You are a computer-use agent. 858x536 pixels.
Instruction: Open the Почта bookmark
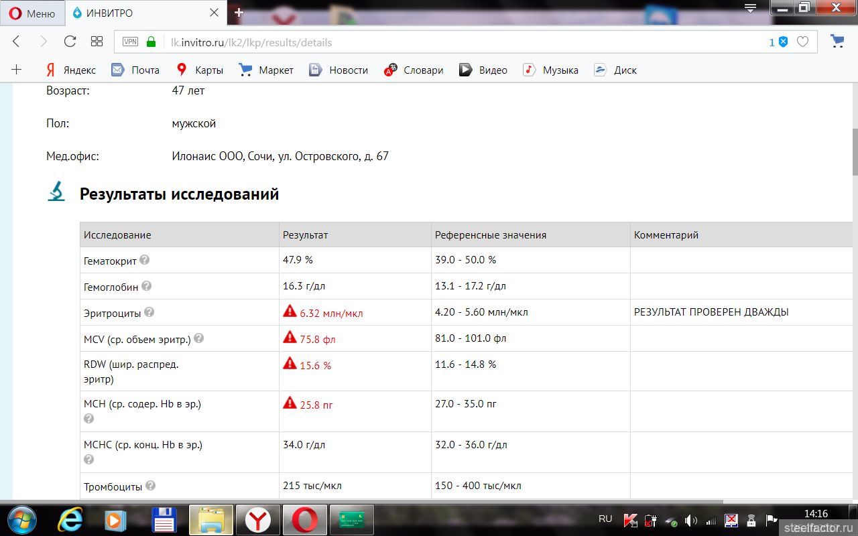click(x=135, y=70)
